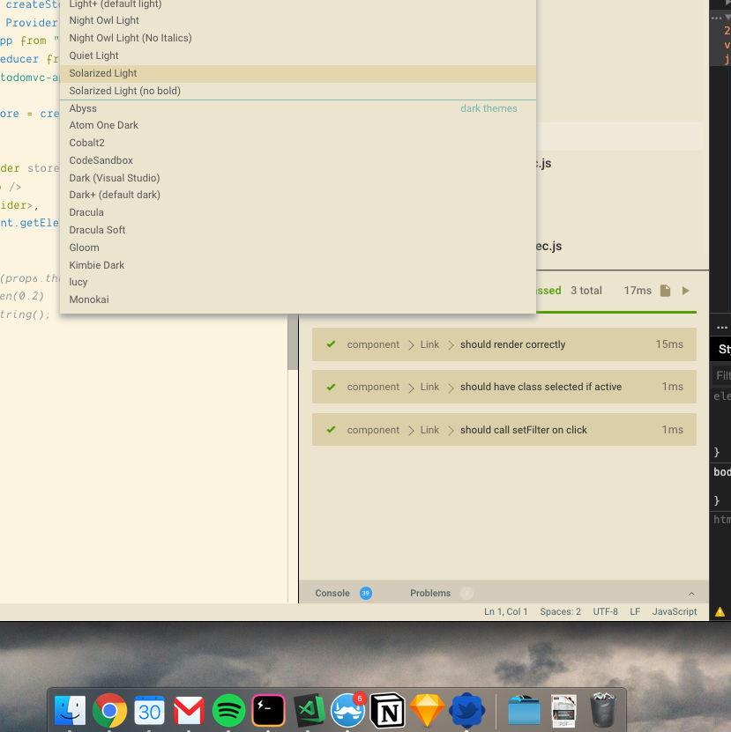The width and height of the screenshot is (731, 732).
Task: Choose the Monokai theme
Action: (298, 299)
